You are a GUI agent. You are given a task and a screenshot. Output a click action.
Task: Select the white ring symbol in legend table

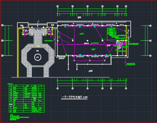tap(11, 106)
